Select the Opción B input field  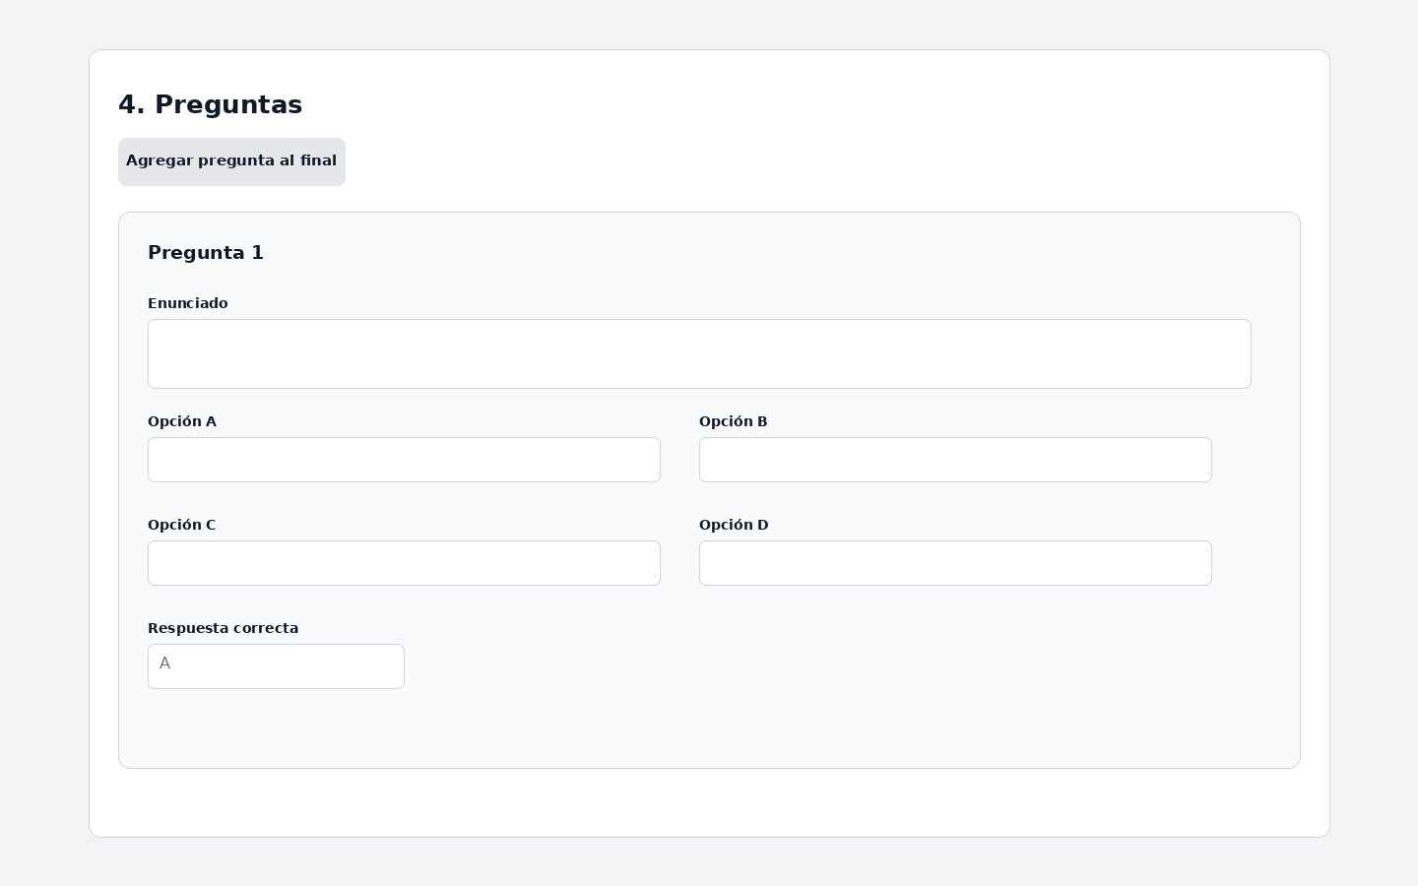955,460
